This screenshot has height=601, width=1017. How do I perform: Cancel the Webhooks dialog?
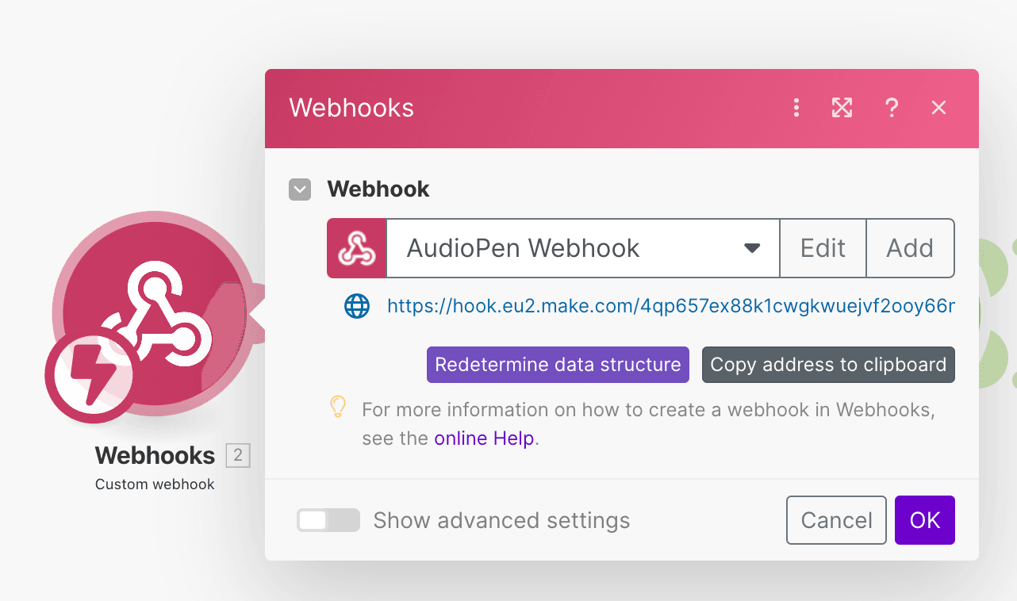click(x=836, y=520)
